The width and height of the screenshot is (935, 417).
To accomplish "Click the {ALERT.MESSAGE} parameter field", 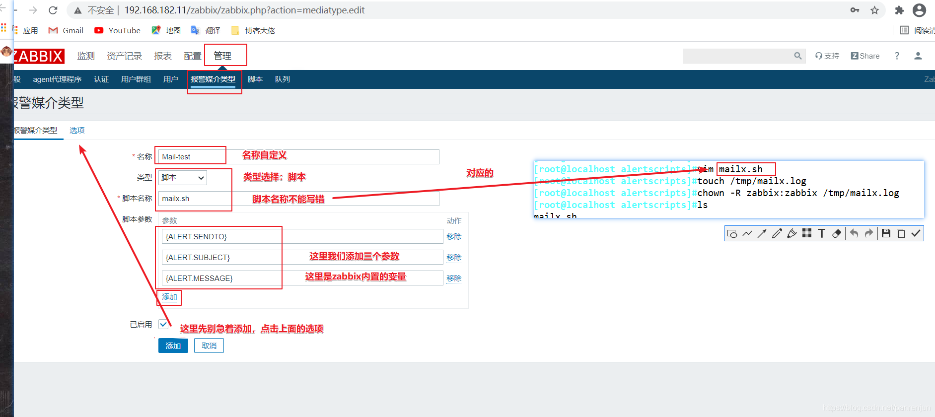I will [302, 278].
